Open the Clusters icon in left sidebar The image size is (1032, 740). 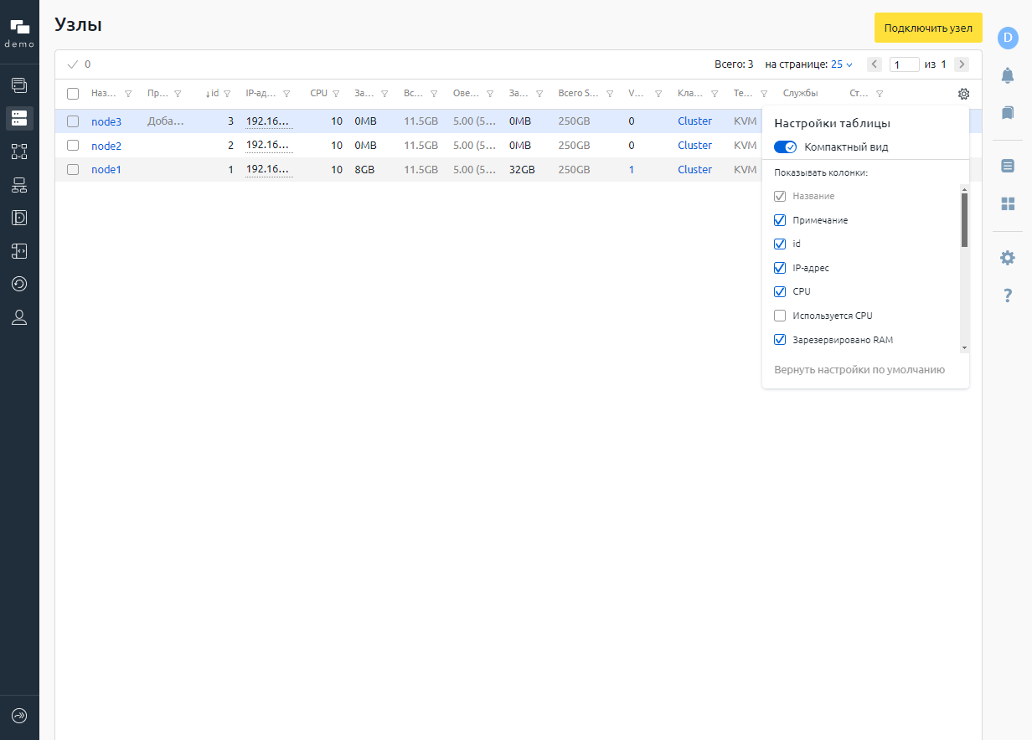coord(19,152)
